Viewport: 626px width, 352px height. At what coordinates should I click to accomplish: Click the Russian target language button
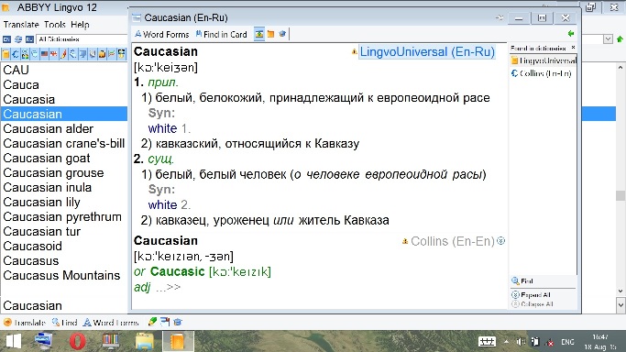29,39
